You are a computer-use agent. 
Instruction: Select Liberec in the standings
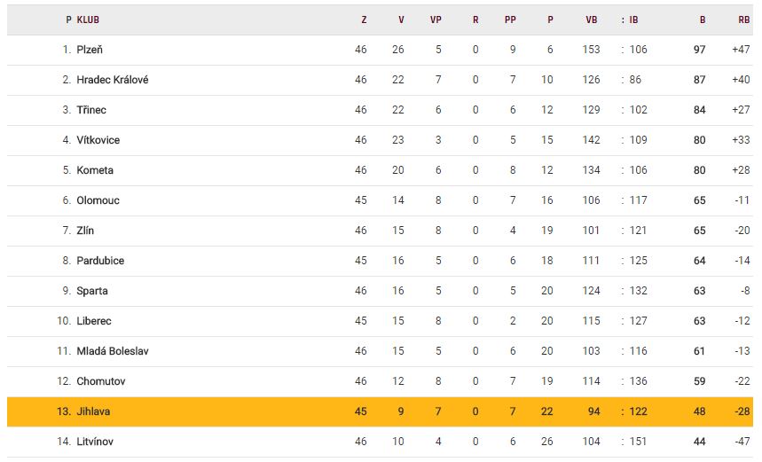[94, 321]
